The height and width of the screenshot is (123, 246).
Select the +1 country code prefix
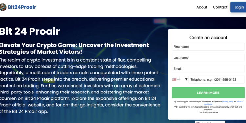[x=179, y=80]
